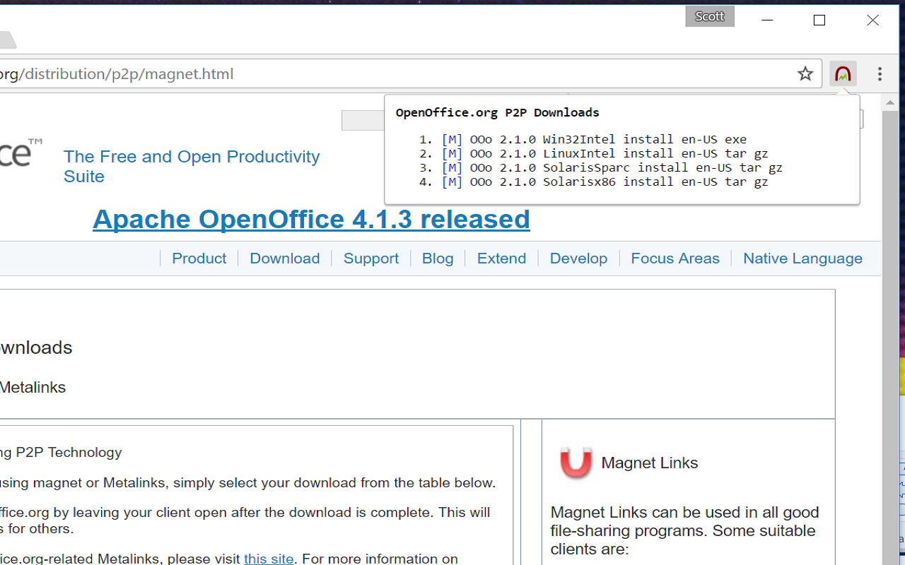The height and width of the screenshot is (565, 905).
Task: Select the Native Language navigation item
Action: [x=802, y=258]
